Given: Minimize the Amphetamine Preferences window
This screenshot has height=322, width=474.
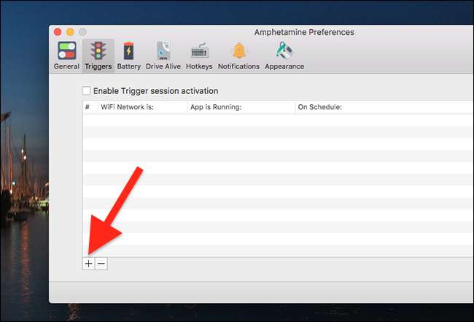Looking at the screenshot, I should pos(70,32).
